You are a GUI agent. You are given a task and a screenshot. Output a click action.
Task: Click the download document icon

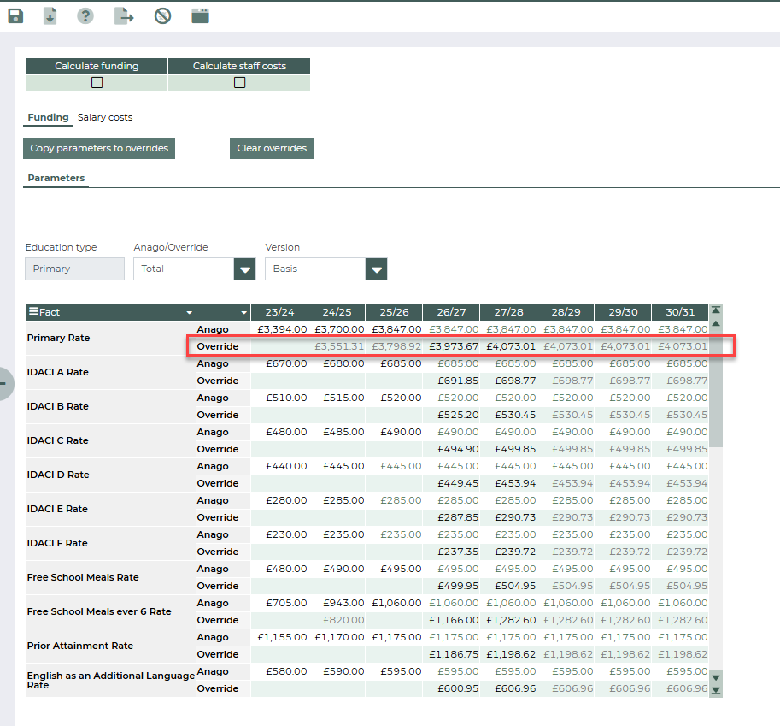tap(50, 15)
